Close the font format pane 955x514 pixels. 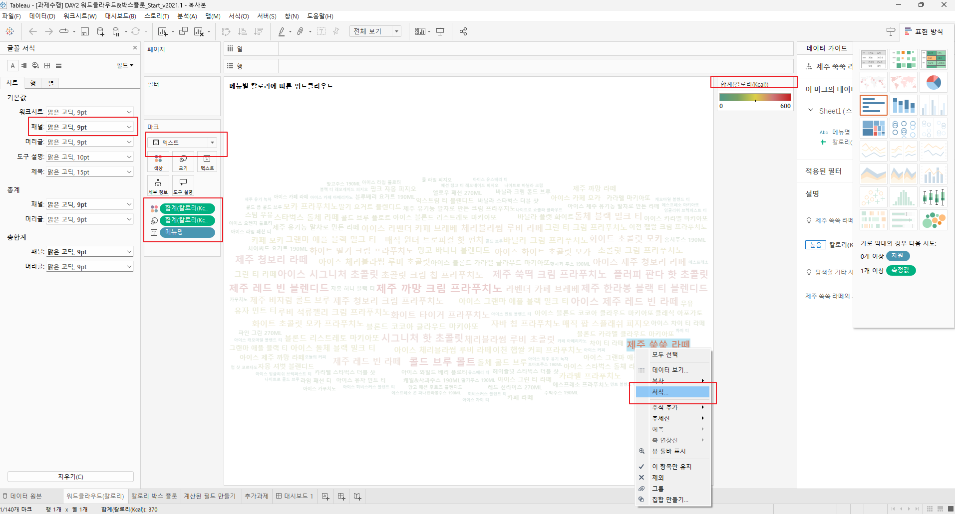(135, 48)
